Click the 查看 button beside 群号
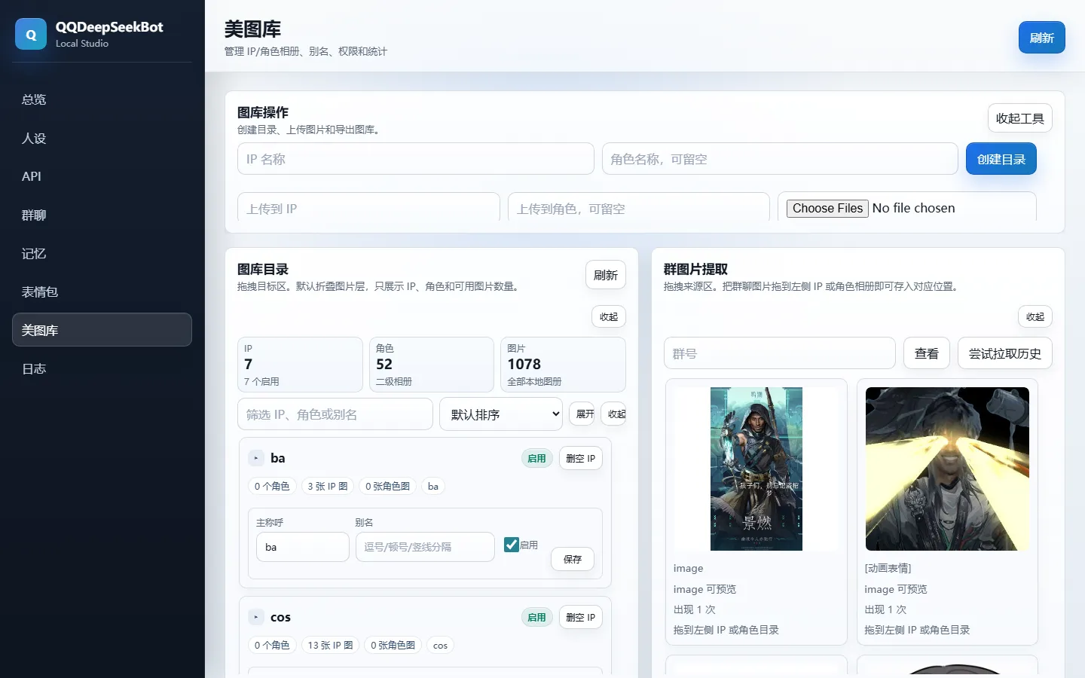1085x678 pixels. [926, 353]
